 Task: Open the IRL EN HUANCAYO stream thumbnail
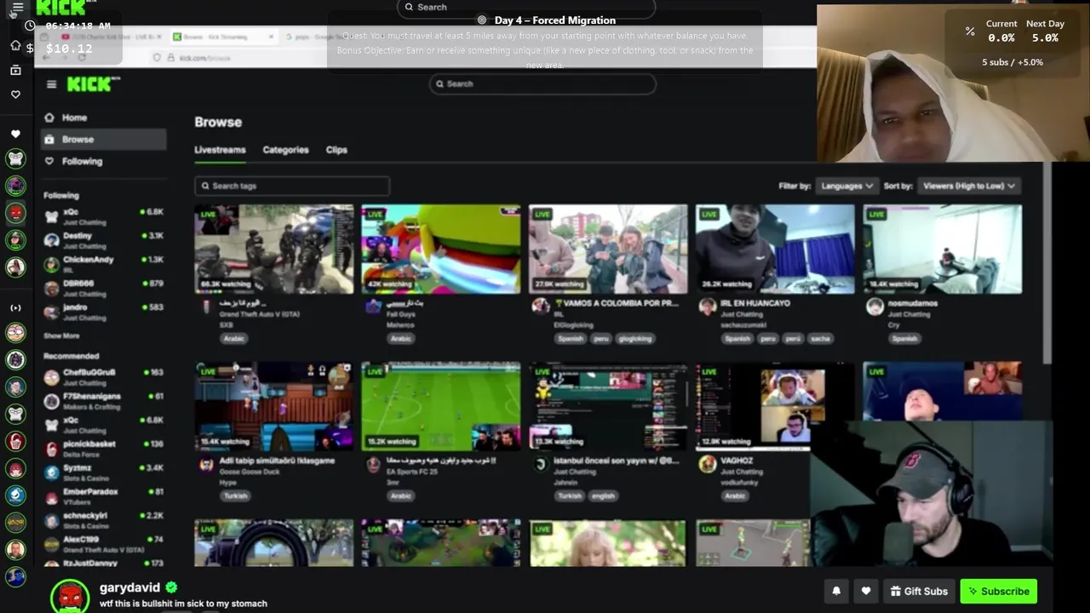tap(775, 249)
